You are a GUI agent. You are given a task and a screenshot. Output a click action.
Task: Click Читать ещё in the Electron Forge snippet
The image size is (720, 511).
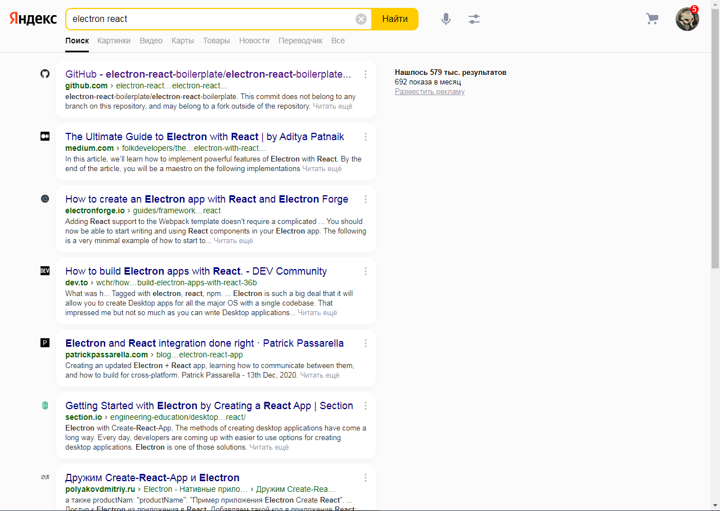233,241
